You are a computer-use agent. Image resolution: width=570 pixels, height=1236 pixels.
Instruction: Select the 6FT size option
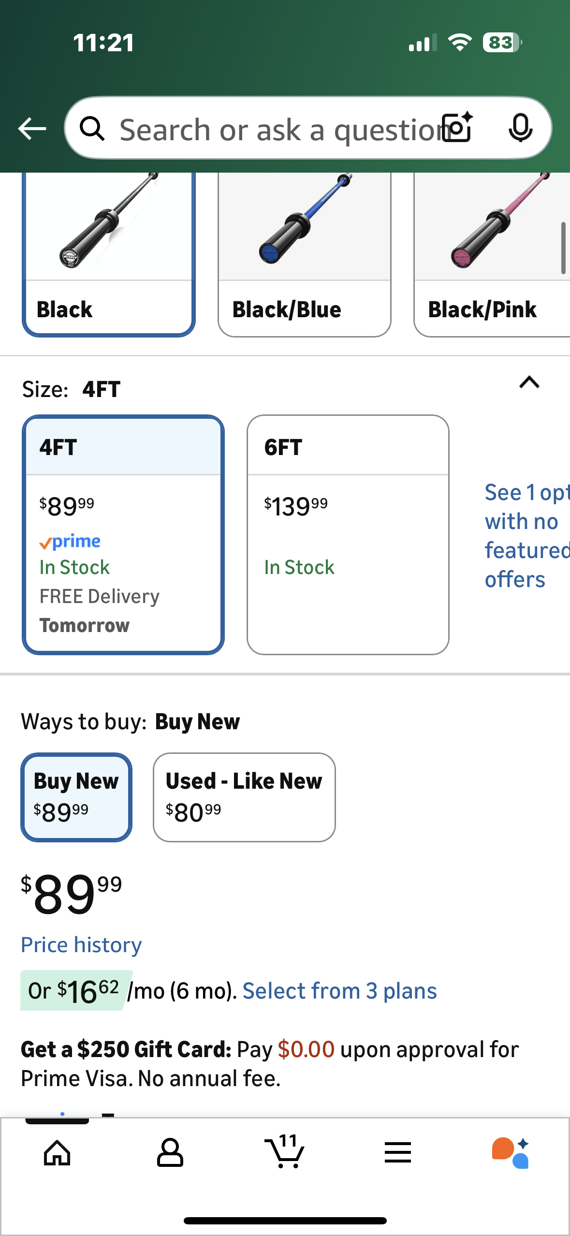tap(348, 534)
